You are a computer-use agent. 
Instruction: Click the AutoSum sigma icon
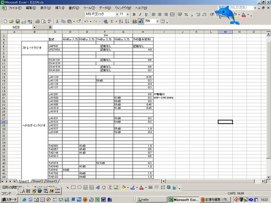(111, 21)
